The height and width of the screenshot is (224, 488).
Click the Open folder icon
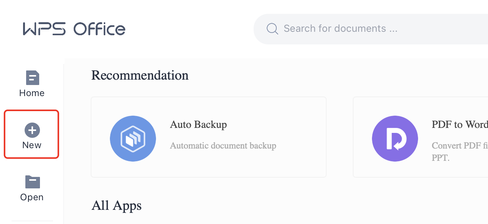coord(33,182)
